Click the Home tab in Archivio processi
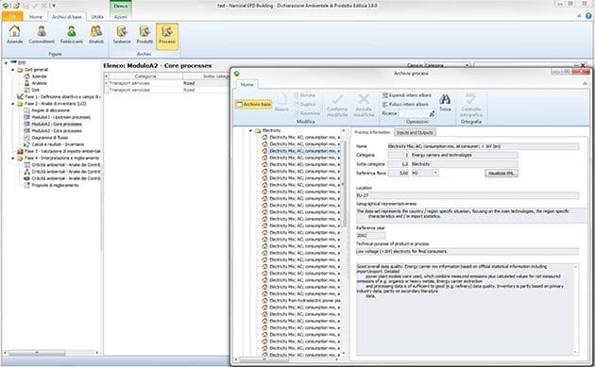This screenshot has width=595, height=367. point(247,85)
